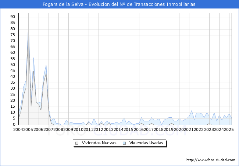Screen dimensions: 239x166
Task: Click the y-axis label 80
Action: click(13, 29)
